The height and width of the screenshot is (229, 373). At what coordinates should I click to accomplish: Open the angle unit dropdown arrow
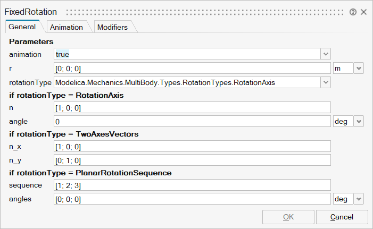click(359, 121)
